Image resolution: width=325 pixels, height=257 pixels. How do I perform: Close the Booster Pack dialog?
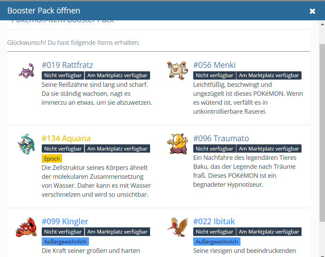312,11
